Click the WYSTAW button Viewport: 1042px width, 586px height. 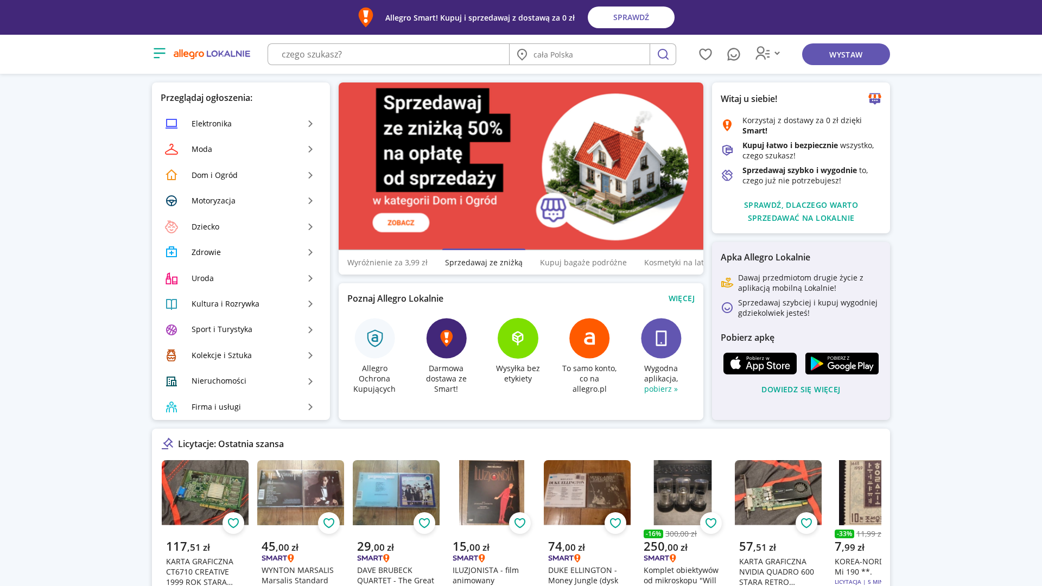pyautogui.click(x=846, y=54)
